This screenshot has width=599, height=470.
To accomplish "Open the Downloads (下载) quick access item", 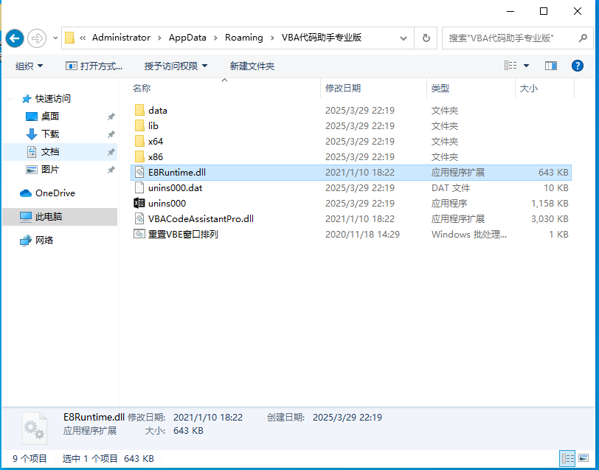I will click(50, 134).
